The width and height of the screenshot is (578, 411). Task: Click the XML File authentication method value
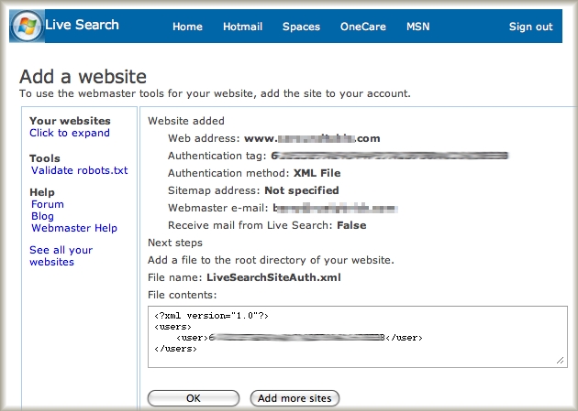pos(317,173)
